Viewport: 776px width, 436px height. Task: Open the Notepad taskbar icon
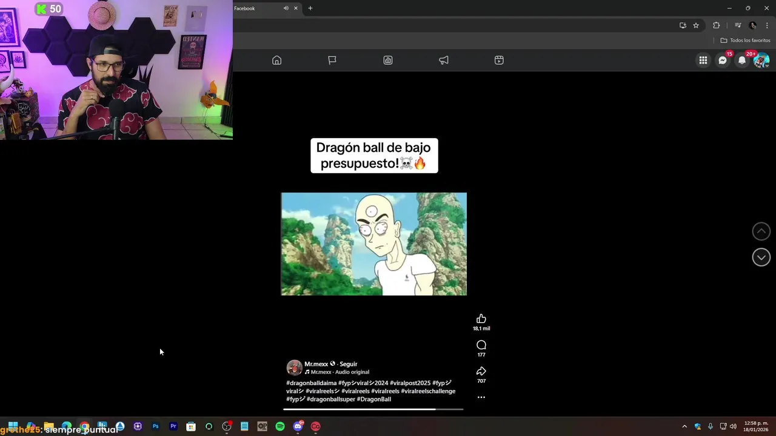point(244,426)
